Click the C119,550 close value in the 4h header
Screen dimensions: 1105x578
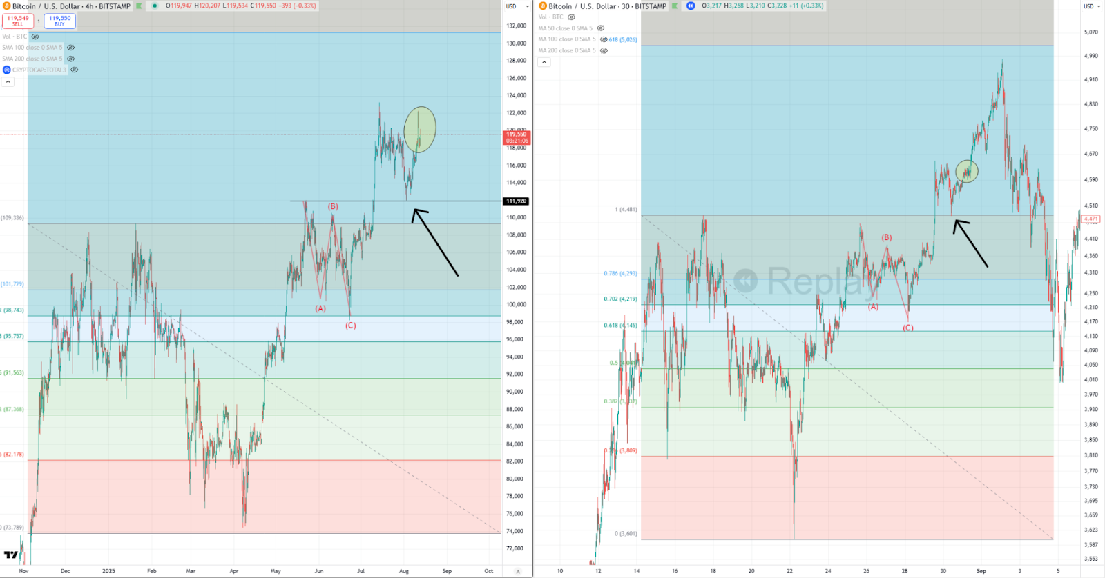262,6
